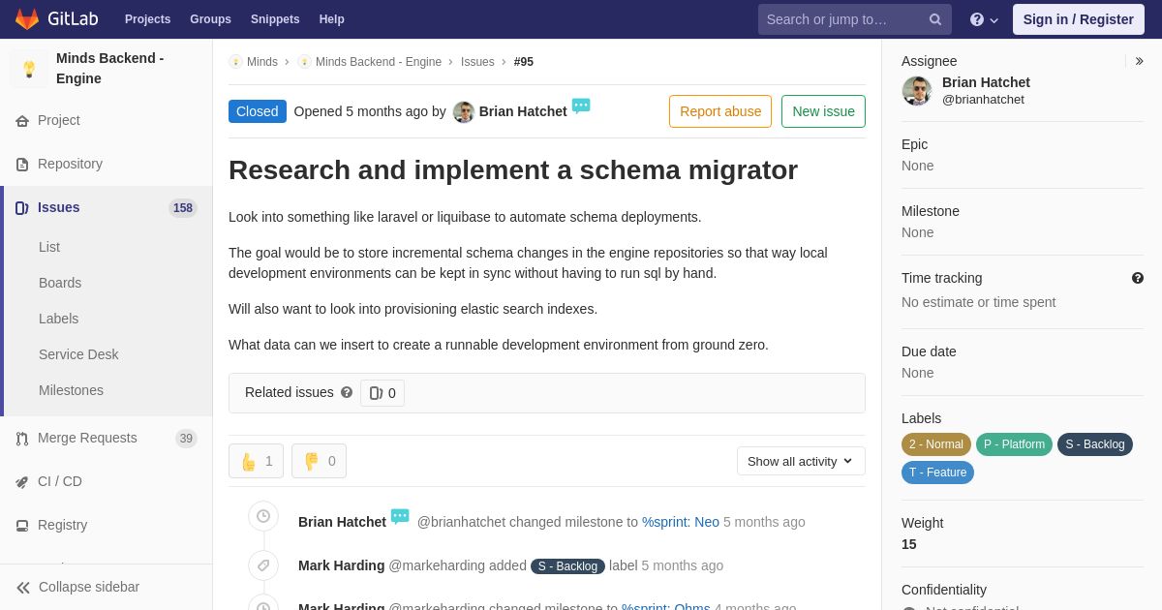Click the issue title heading
The image size is (1162, 610).
513,170
